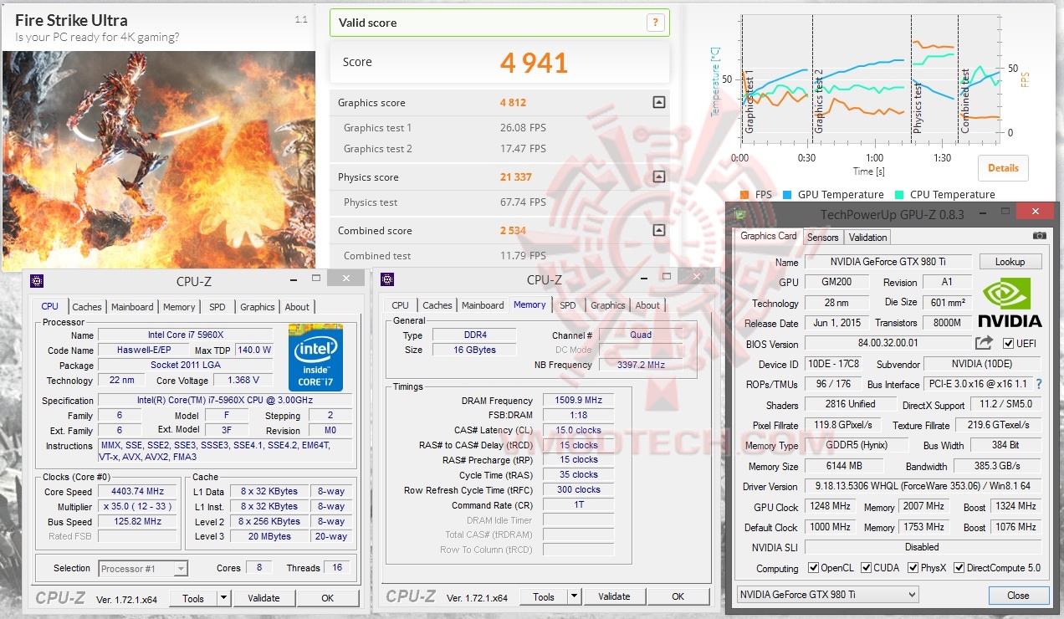Open the About tab in right CPU-Z
Screen dimensions: 1064x619
click(647, 305)
